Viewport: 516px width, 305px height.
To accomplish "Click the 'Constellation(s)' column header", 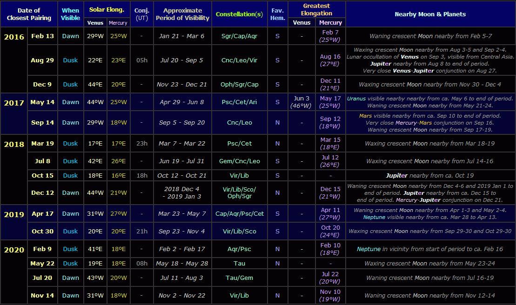I will click(239, 14).
